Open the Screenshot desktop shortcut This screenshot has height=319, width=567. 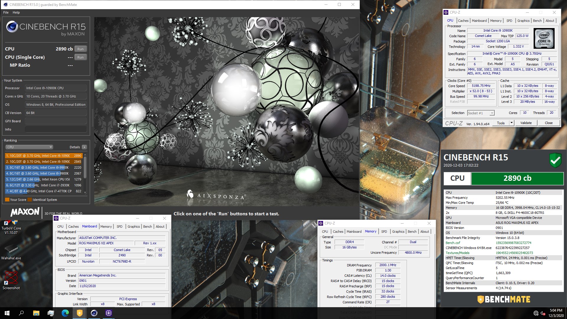tap(11, 281)
